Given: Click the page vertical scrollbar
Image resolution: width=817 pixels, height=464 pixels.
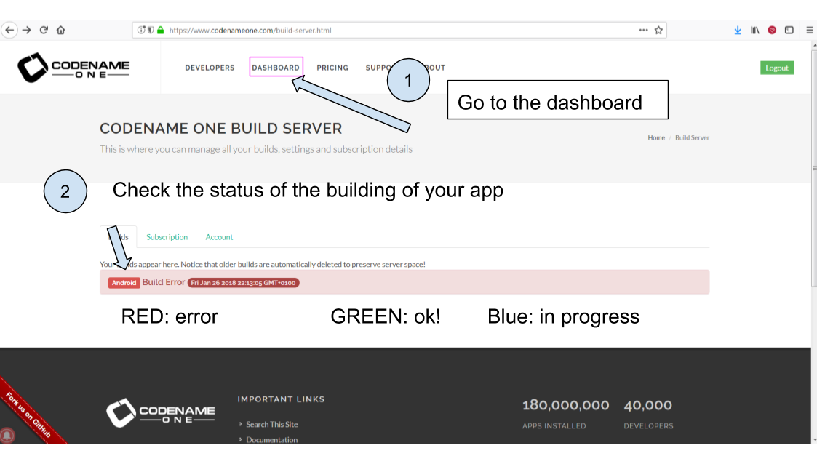Looking at the screenshot, I should click(x=814, y=167).
